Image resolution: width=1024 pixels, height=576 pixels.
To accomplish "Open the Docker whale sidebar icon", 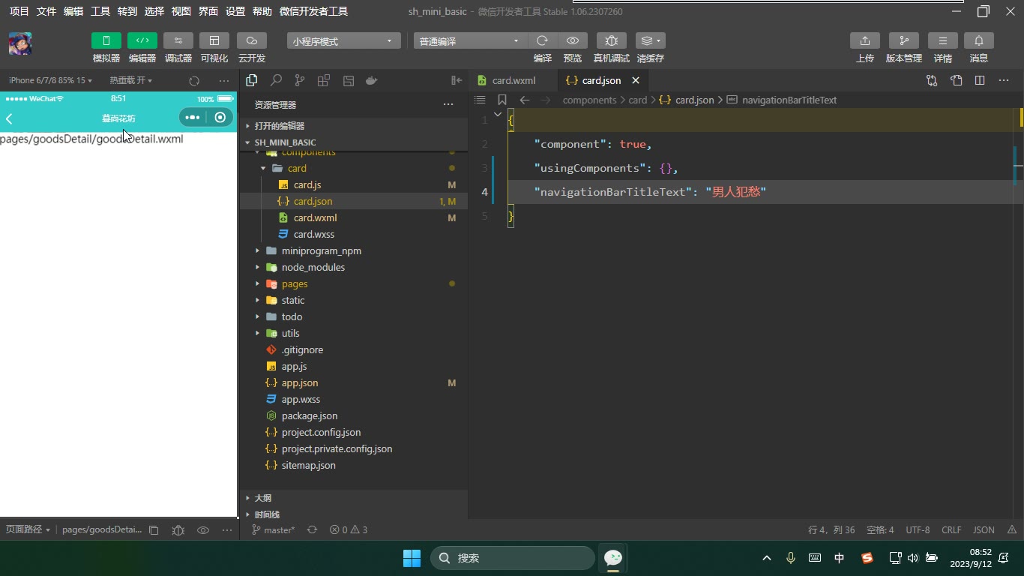I will click(371, 80).
